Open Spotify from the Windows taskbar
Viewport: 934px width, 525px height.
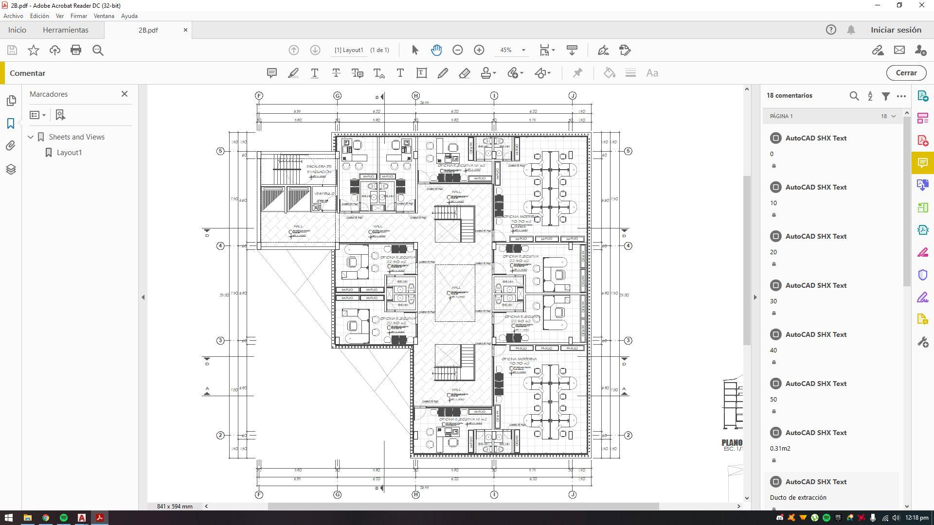64,518
